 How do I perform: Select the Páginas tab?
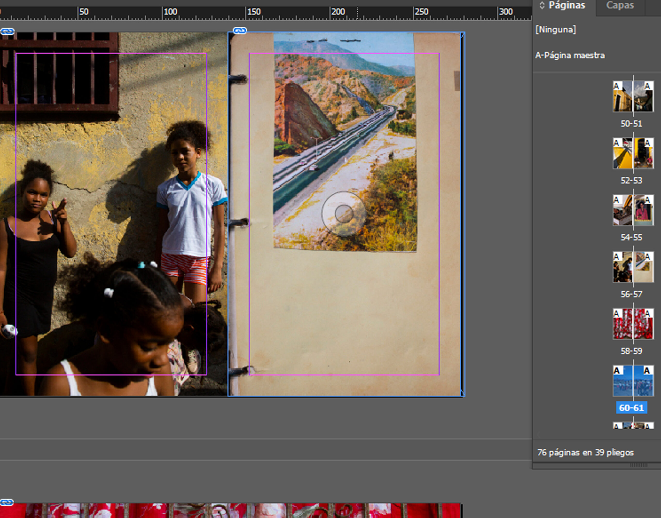[567, 5]
